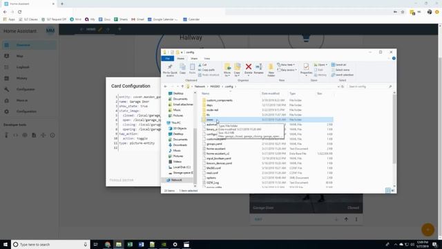
Task: Click the Explorer help icon
Action: click(x=394, y=58)
